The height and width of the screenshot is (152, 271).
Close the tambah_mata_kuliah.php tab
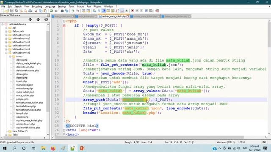tap(127, 16)
